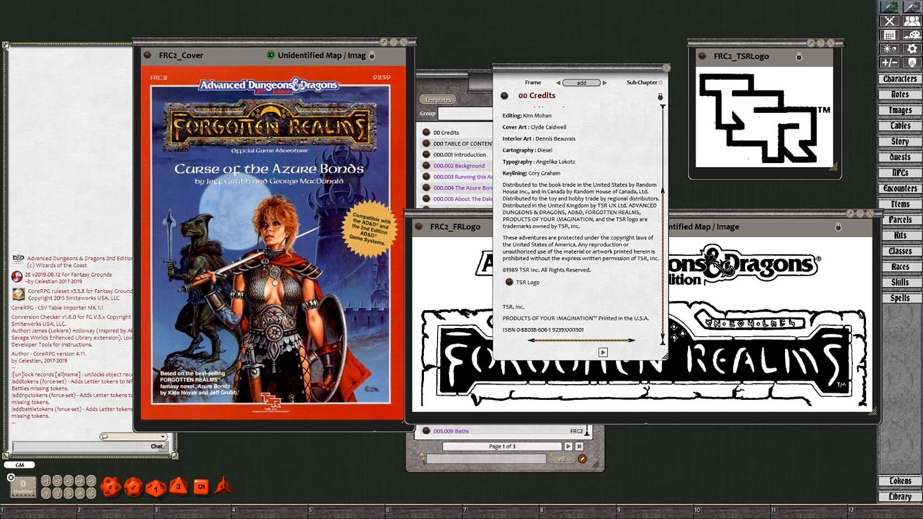Advance the Frame selector using the right arrow

click(x=606, y=82)
